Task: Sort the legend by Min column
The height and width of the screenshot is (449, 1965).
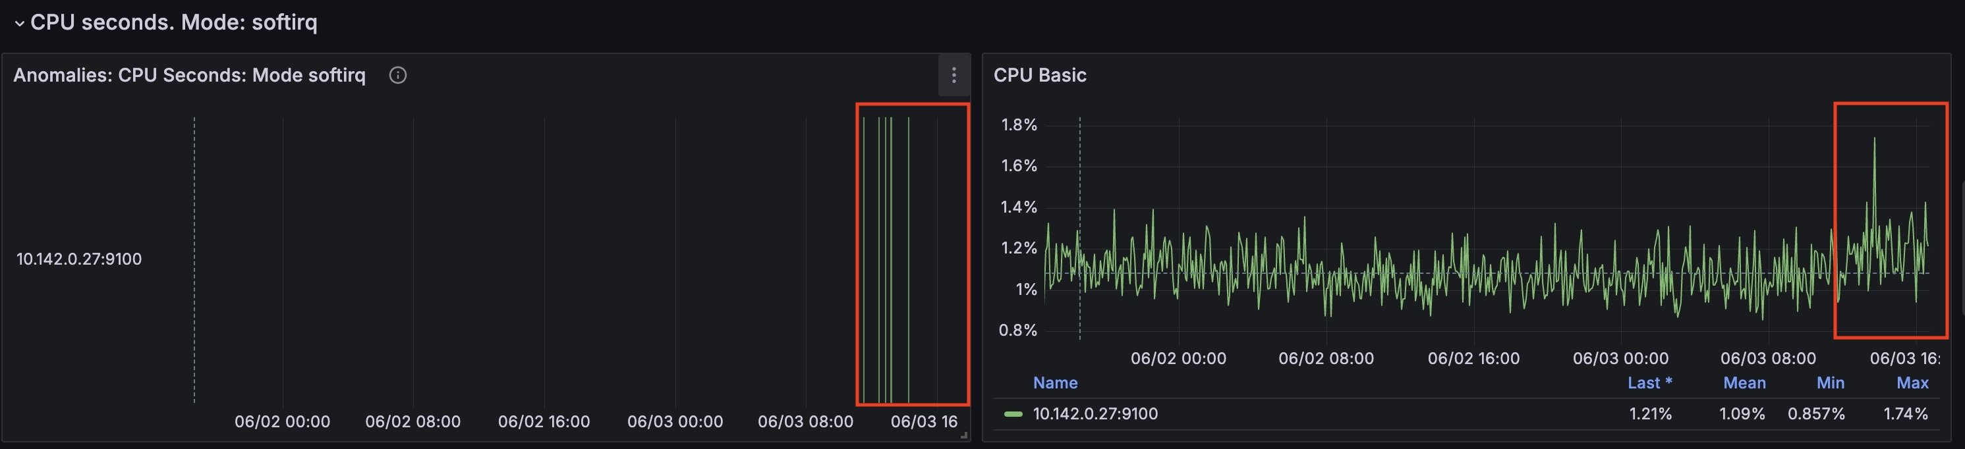Action: 1830,383
